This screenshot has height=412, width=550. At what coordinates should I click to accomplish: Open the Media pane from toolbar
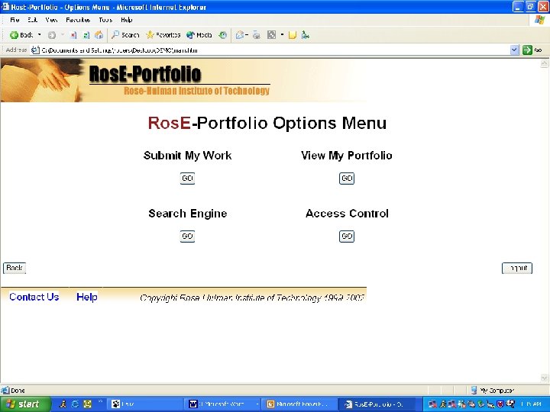[199, 35]
